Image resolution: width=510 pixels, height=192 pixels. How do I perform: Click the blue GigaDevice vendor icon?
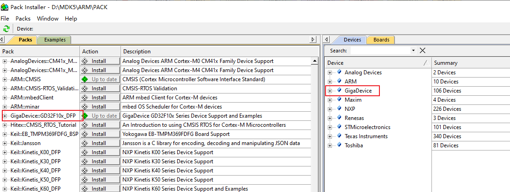[340, 90]
